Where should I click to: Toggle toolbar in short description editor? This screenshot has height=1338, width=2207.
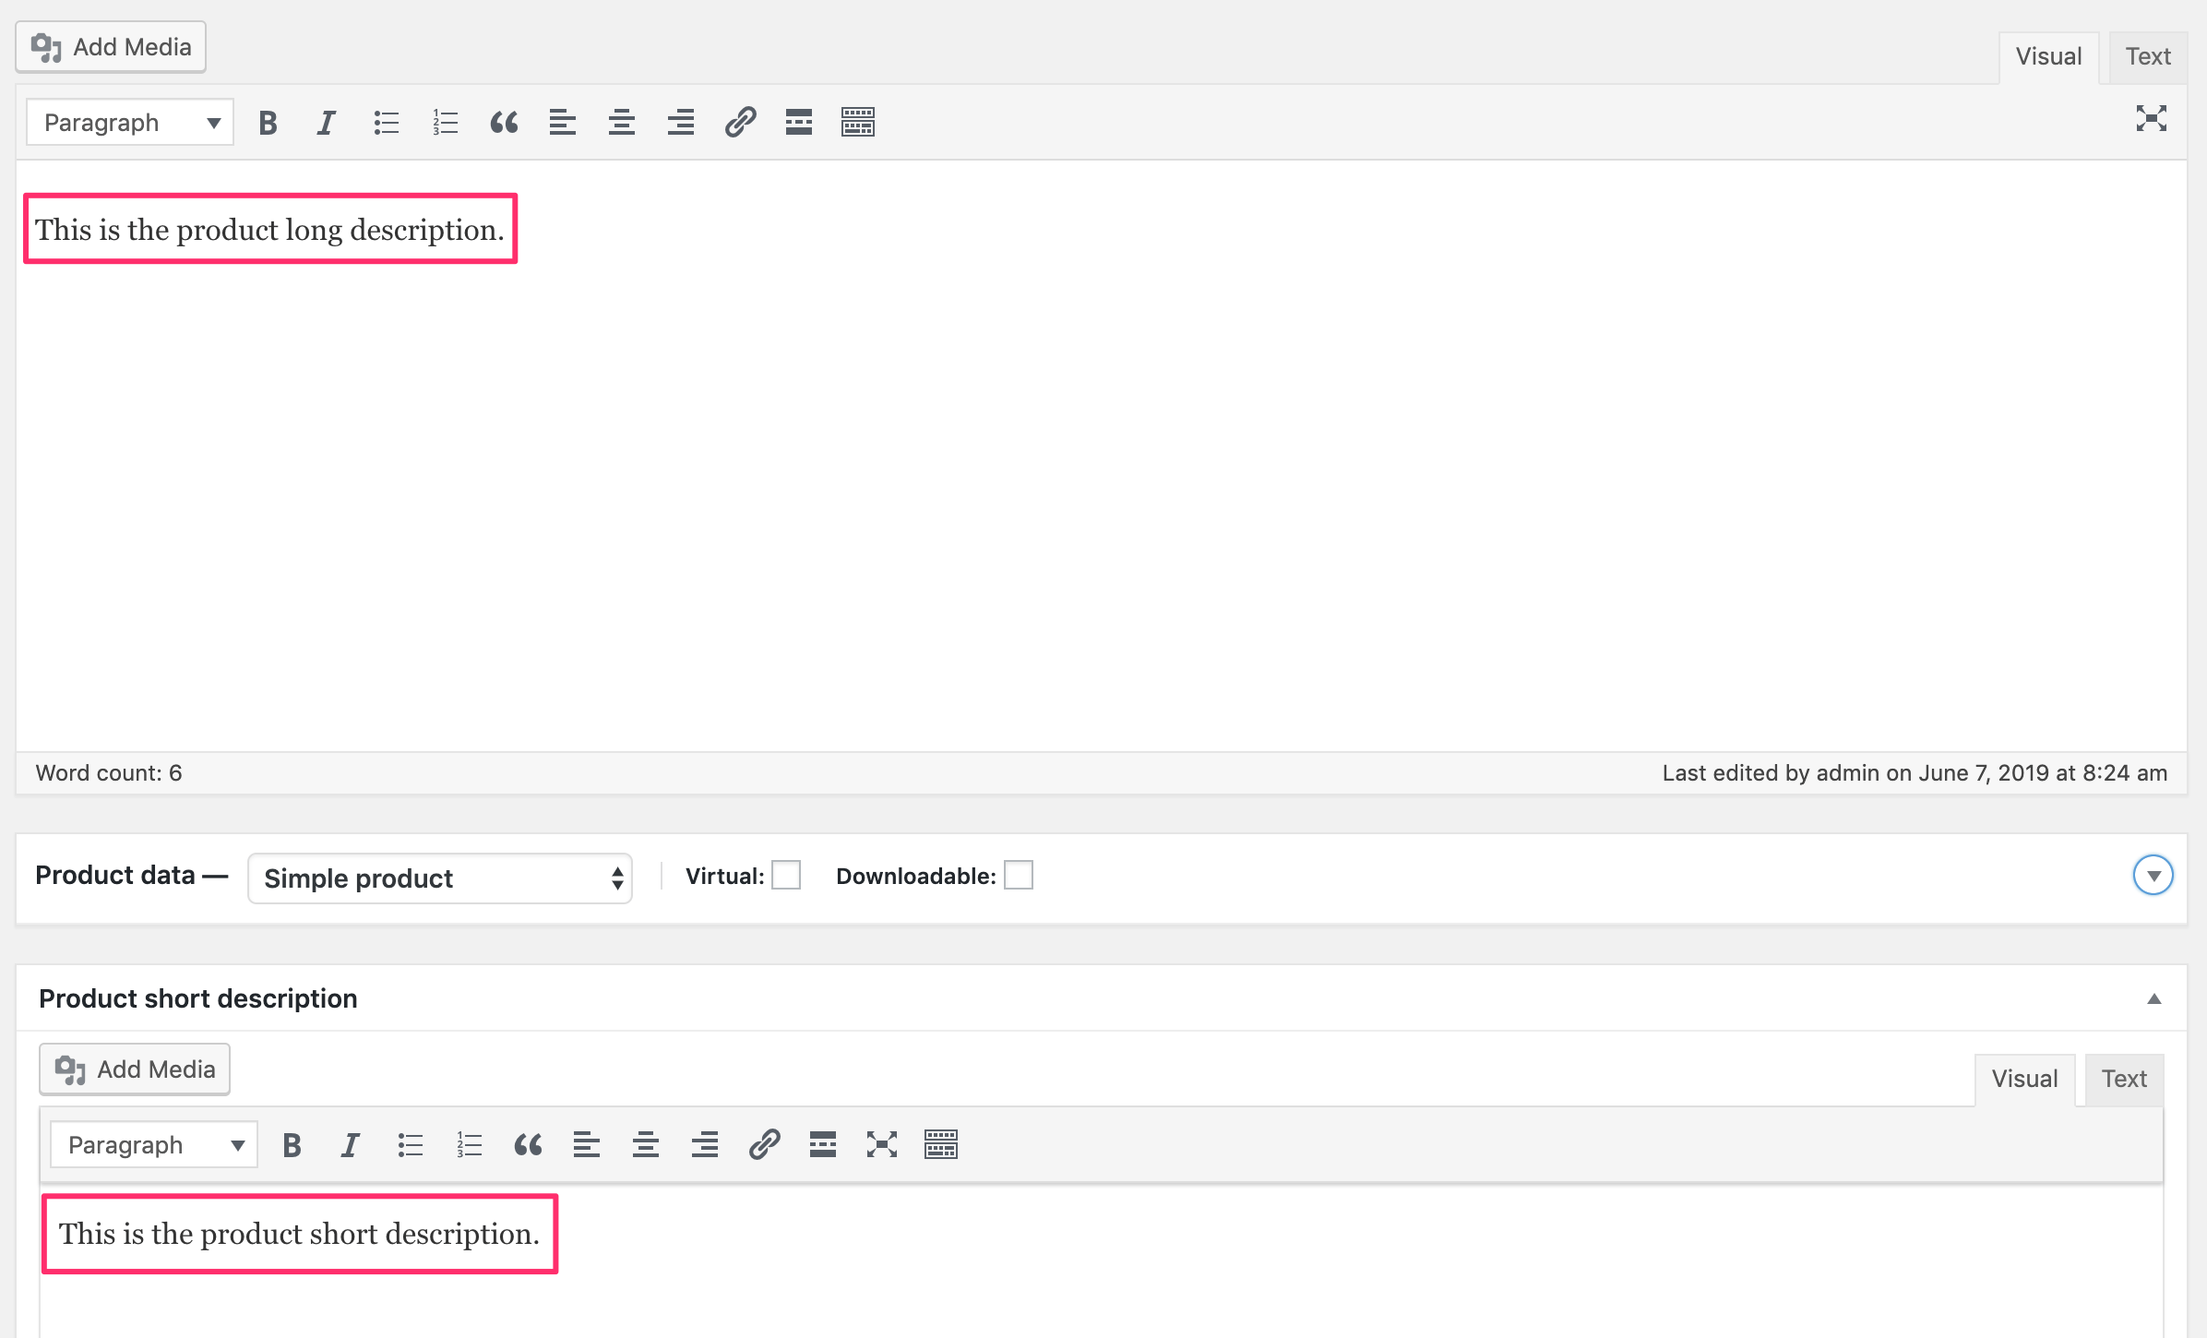[x=940, y=1145]
